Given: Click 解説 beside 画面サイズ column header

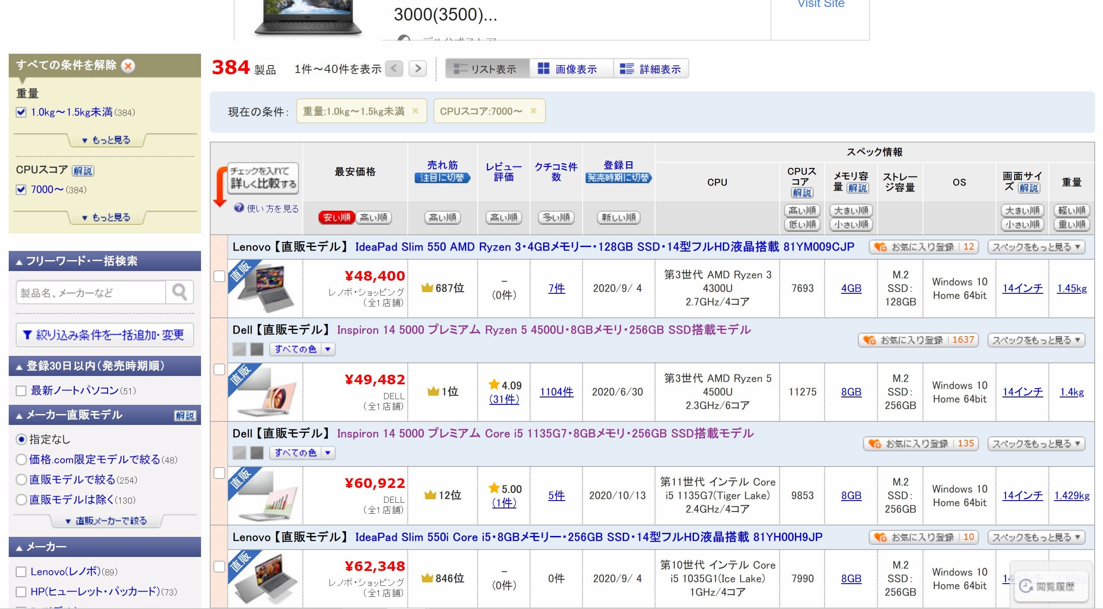Looking at the screenshot, I should [x=1029, y=188].
